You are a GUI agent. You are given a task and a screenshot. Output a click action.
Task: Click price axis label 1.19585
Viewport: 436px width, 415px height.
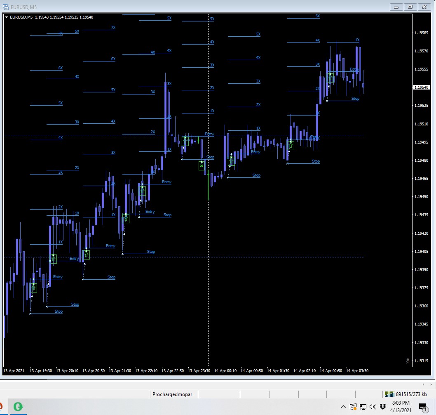click(421, 33)
